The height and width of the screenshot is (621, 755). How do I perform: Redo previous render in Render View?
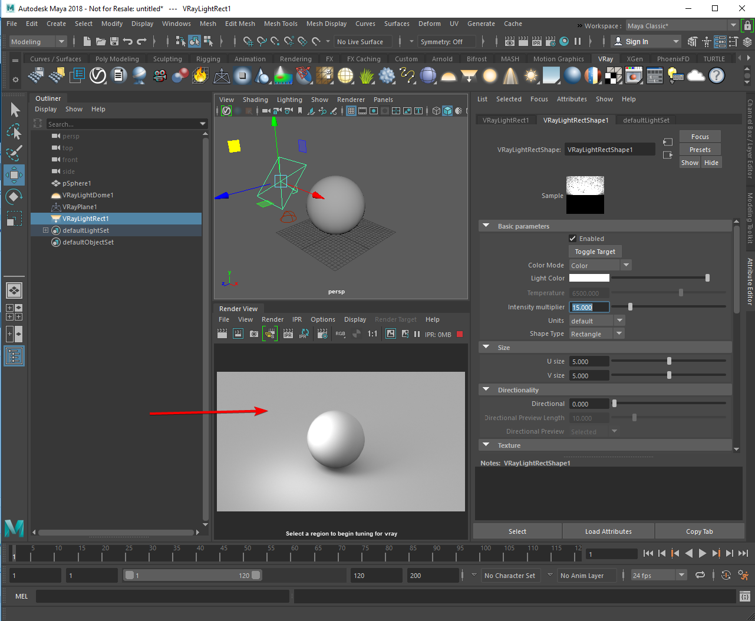(222, 333)
